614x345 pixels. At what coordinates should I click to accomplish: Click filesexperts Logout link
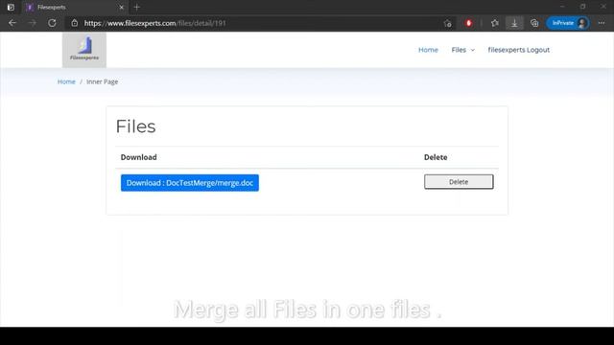(518, 50)
